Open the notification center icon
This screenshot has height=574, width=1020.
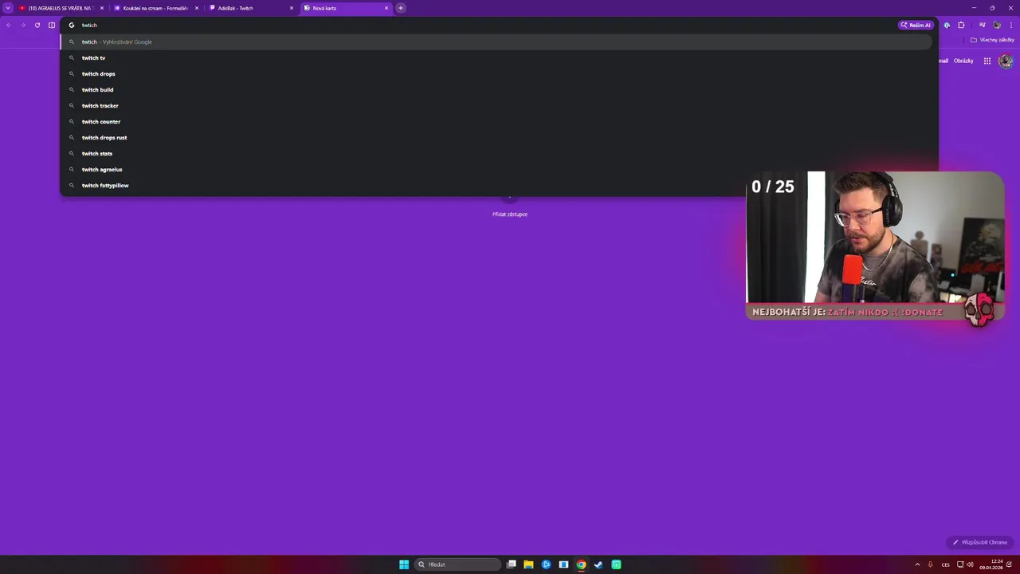click(1010, 564)
